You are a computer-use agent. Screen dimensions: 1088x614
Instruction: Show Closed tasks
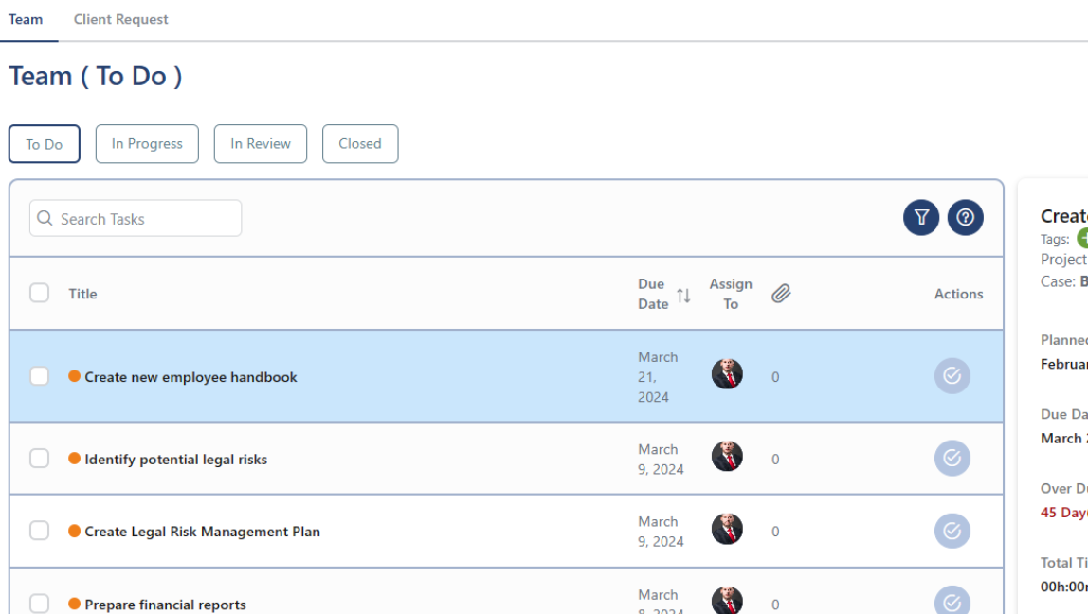[360, 143]
